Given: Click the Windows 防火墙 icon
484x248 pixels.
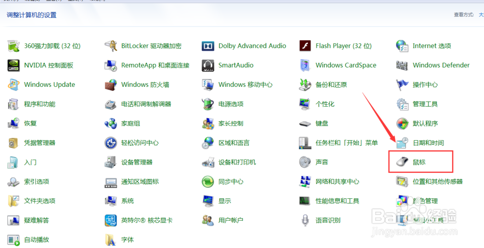Looking at the screenshot, I should point(111,85).
